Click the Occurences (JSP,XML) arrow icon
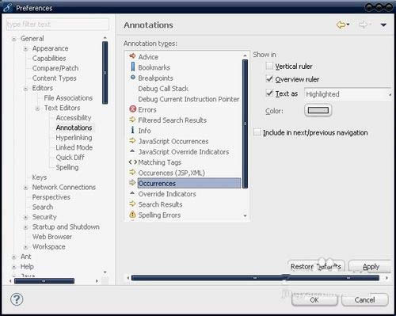The width and height of the screenshot is (396, 316). point(132,173)
